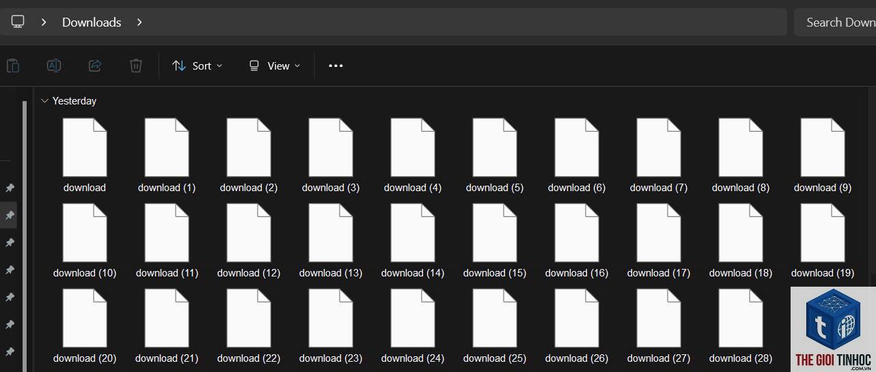This screenshot has height=372, width=876.
Task: Collapse the Yesterday group
Action: [44, 101]
